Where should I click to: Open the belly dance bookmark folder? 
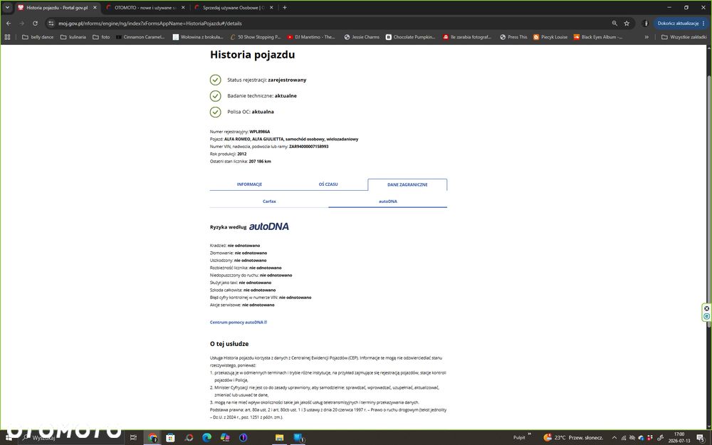tap(38, 37)
